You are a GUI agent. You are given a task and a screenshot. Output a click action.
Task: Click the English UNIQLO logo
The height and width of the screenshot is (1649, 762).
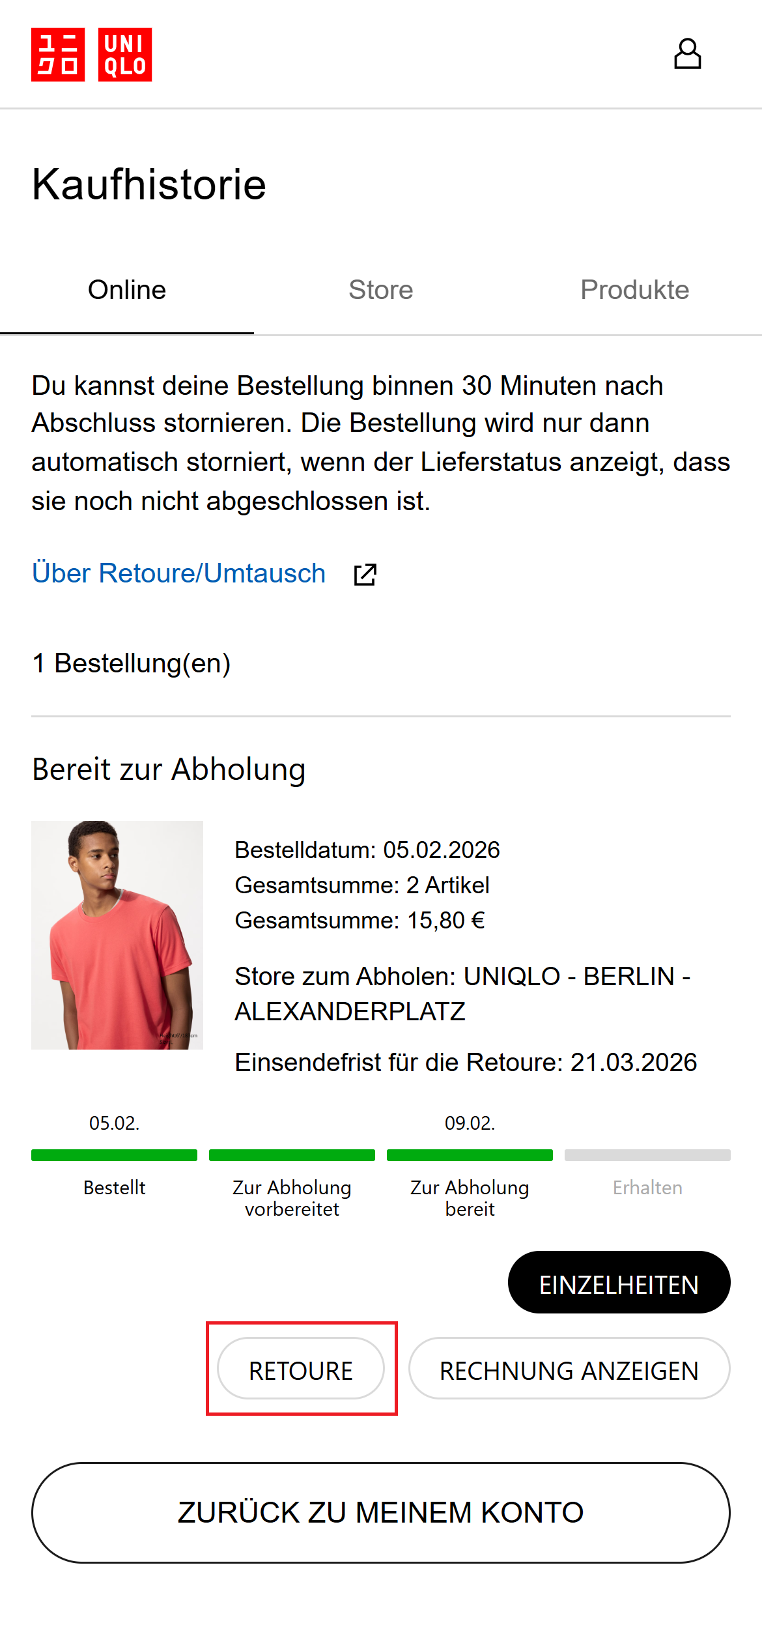pyautogui.click(x=125, y=55)
